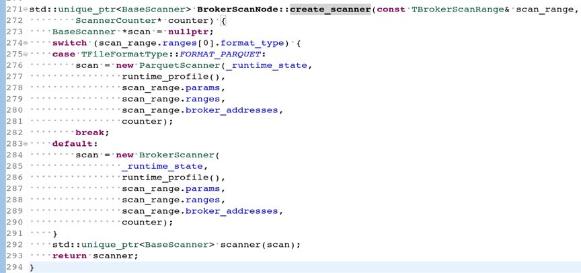Click the italic FORMAT_PARQUET constant
Image resolution: width=581 pixels, height=273 pixels.
coord(220,54)
